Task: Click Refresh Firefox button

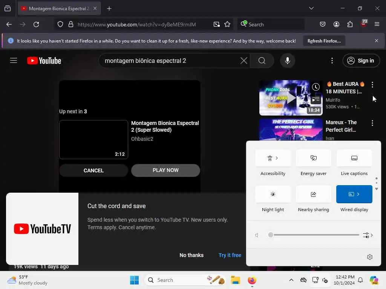Action: (324, 41)
